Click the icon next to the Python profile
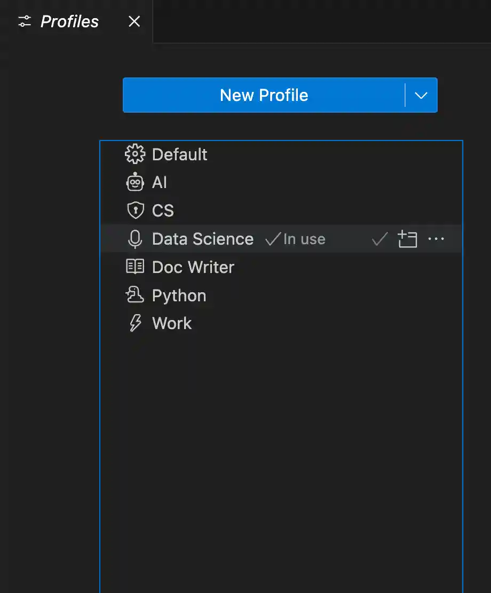This screenshot has height=593, width=491. point(135,295)
